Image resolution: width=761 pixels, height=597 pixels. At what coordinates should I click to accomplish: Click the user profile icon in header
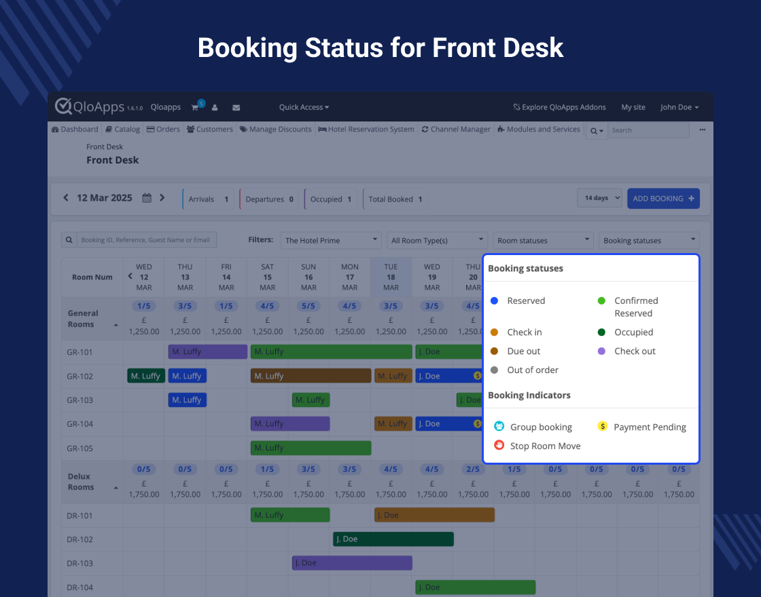point(215,107)
